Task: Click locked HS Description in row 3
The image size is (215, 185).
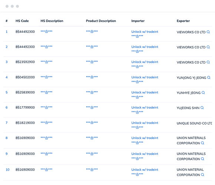Action: [46, 62]
